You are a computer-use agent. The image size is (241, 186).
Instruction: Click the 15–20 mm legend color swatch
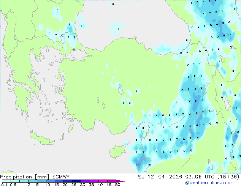[59, 181]
